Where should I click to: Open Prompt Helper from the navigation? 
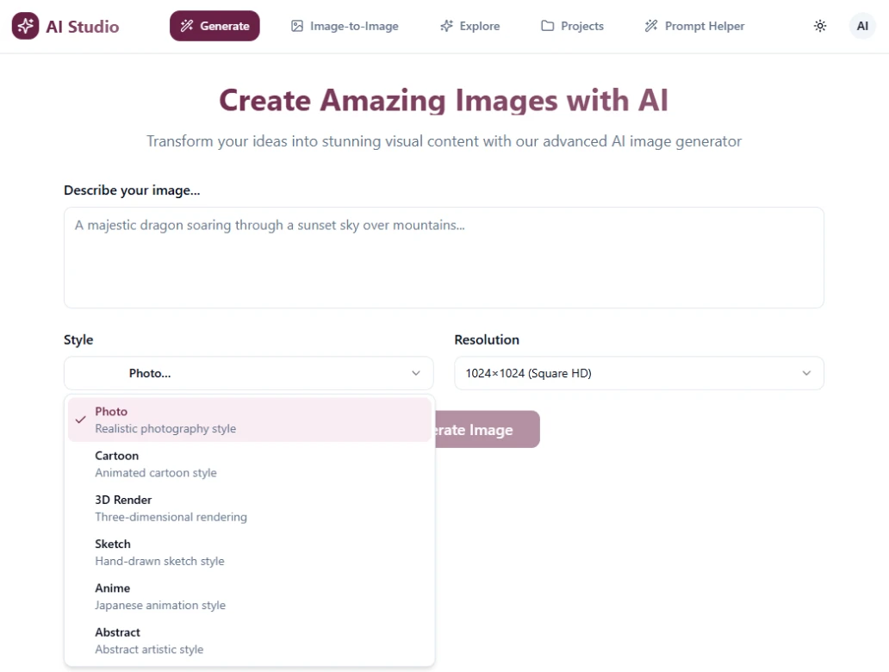pyautogui.click(x=693, y=26)
